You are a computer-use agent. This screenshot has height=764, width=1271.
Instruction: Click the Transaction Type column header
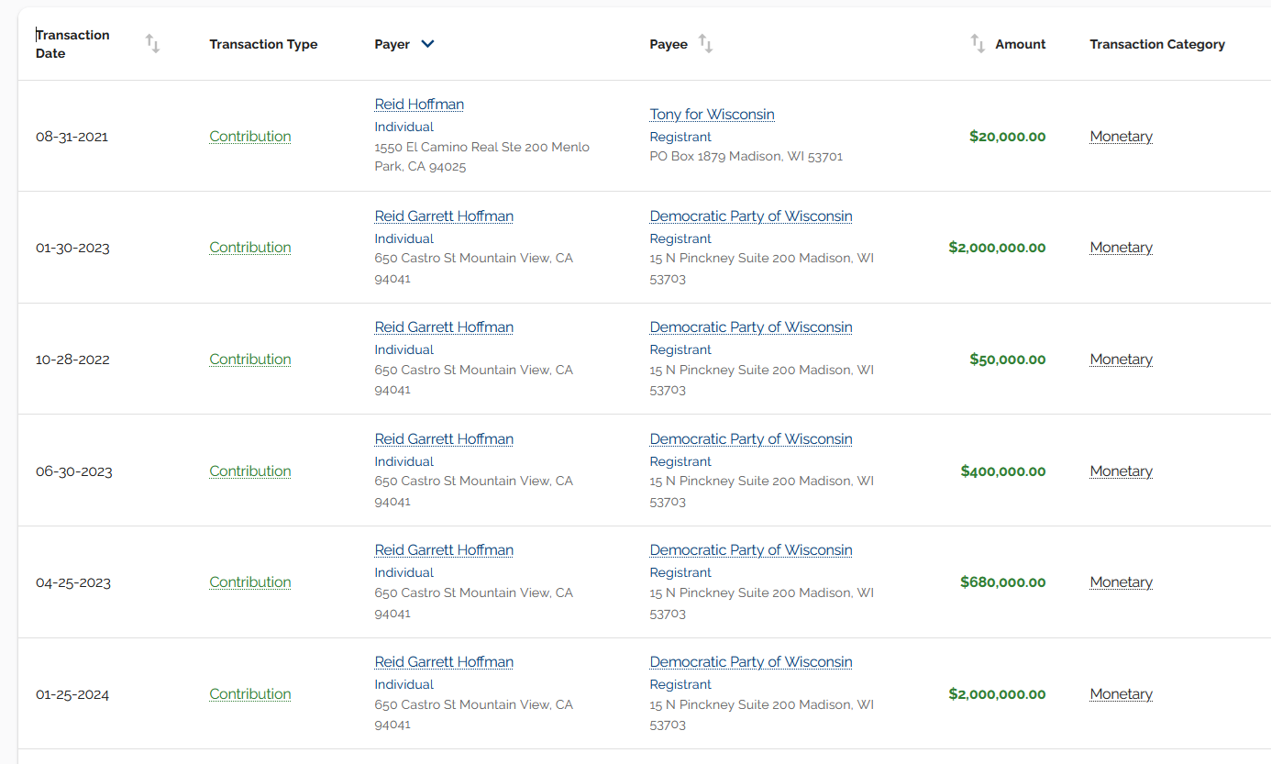(x=263, y=44)
